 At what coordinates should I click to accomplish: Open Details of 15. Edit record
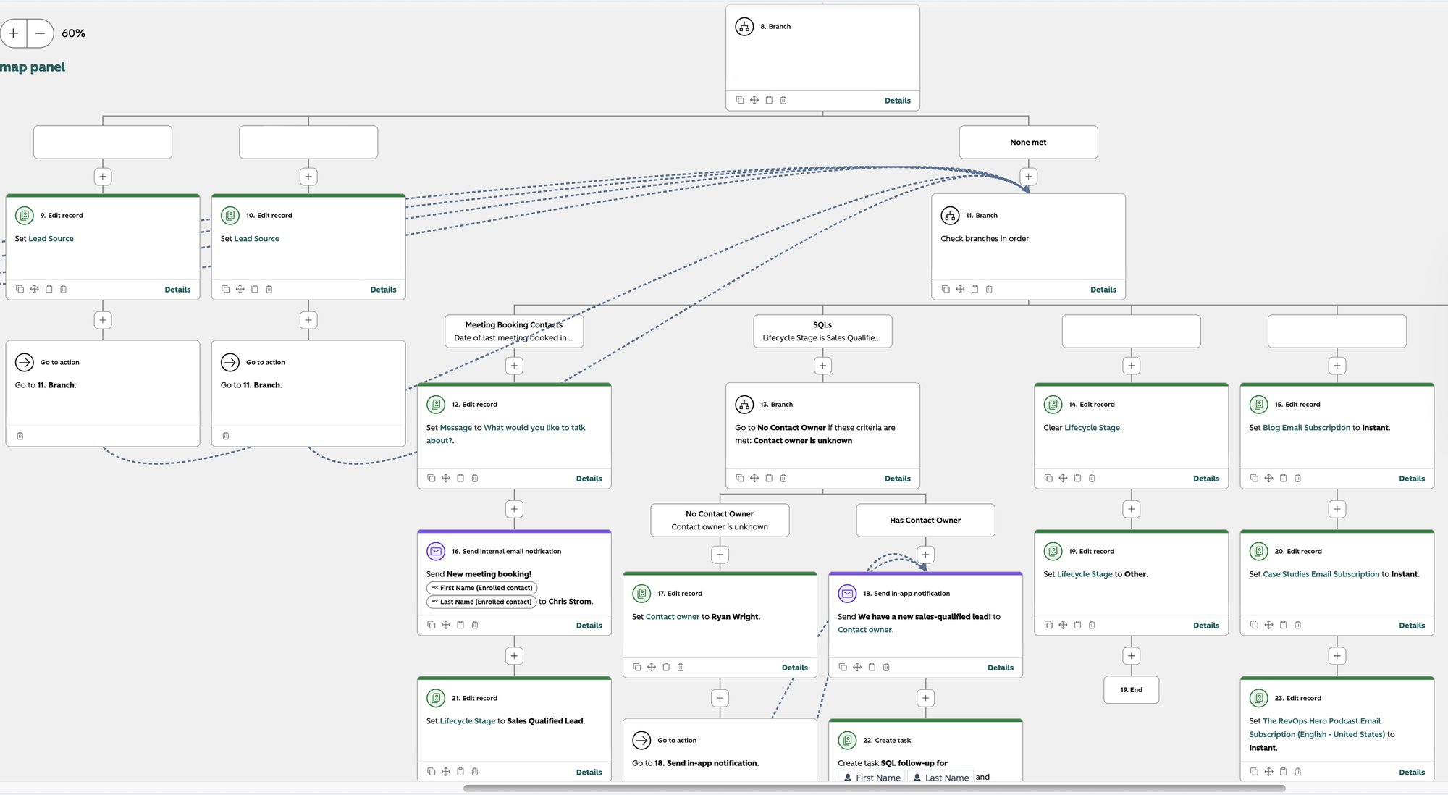(x=1412, y=479)
